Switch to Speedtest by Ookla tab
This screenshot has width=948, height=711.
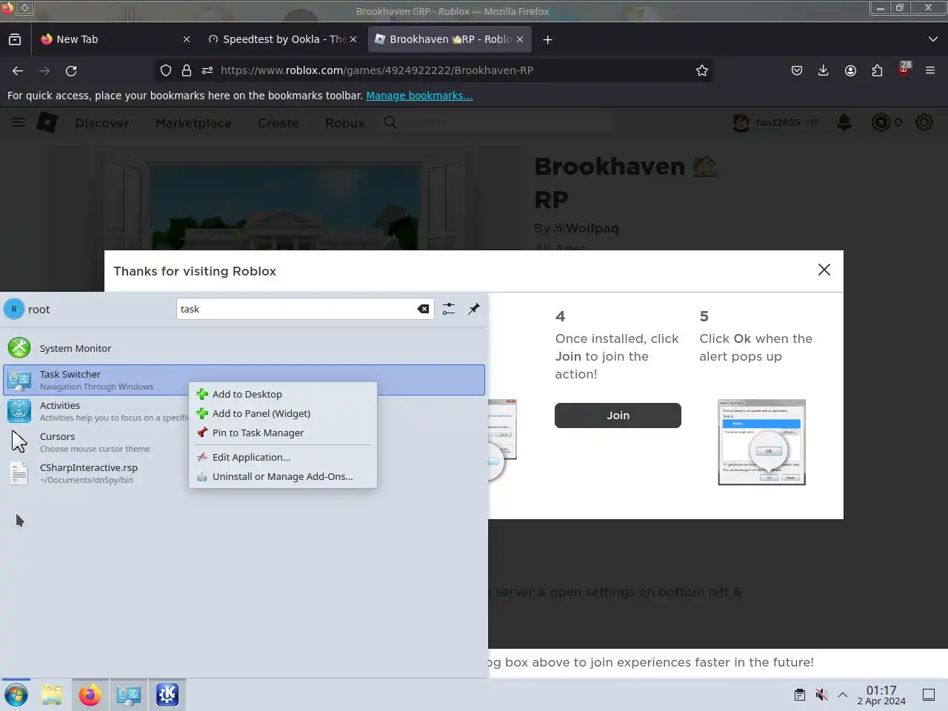point(282,39)
